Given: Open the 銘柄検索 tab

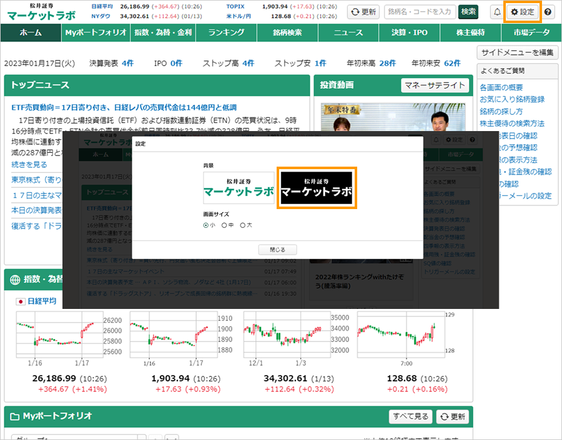Looking at the screenshot, I should pos(287,32).
